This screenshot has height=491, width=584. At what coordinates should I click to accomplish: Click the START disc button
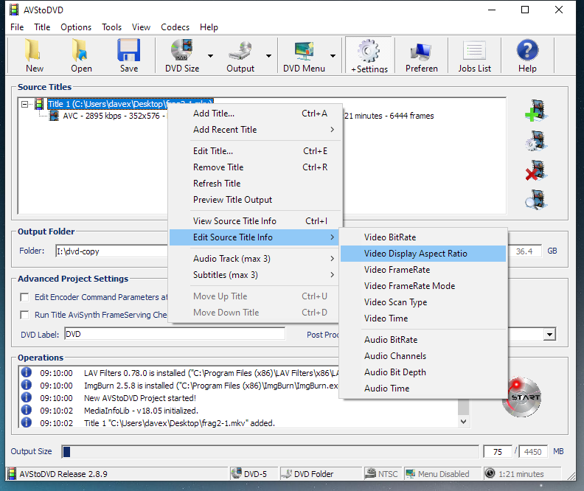pos(521,397)
